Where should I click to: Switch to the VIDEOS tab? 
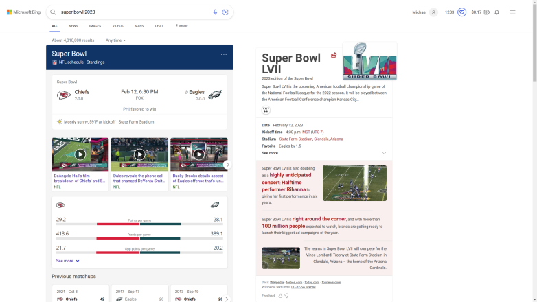click(117, 25)
